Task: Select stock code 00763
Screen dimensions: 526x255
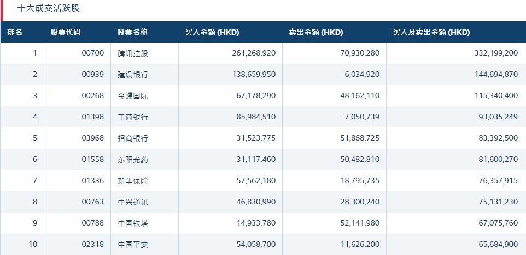Action: coord(93,202)
